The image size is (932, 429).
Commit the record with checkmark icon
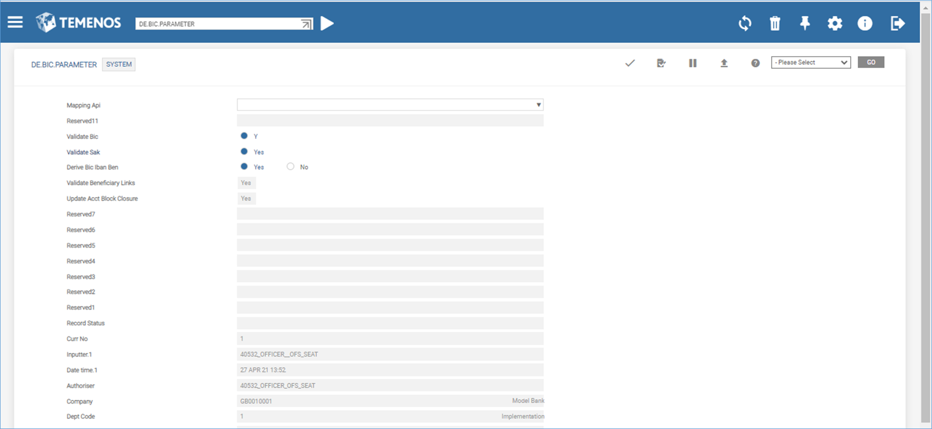pyautogui.click(x=630, y=63)
